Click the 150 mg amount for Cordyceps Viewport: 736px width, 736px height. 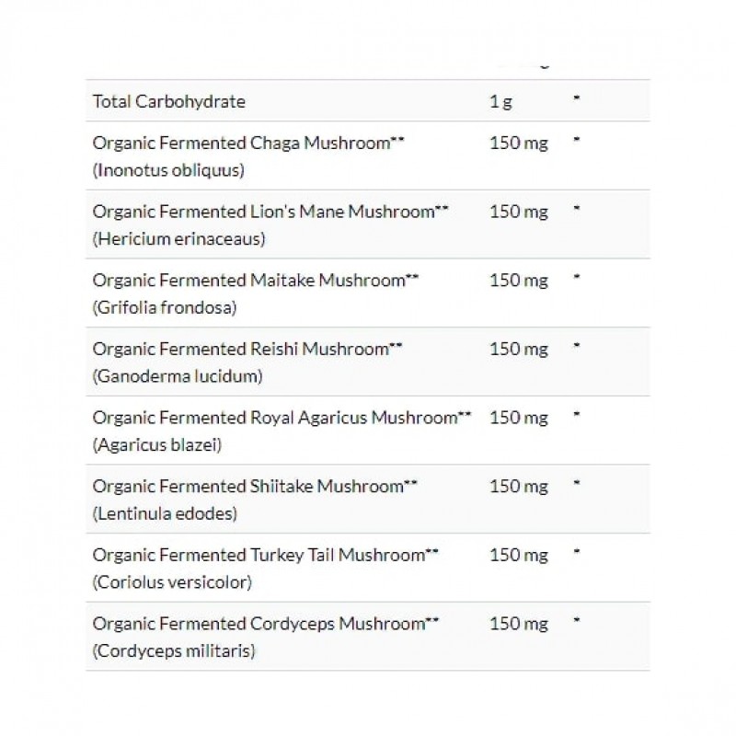[x=519, y=625]
